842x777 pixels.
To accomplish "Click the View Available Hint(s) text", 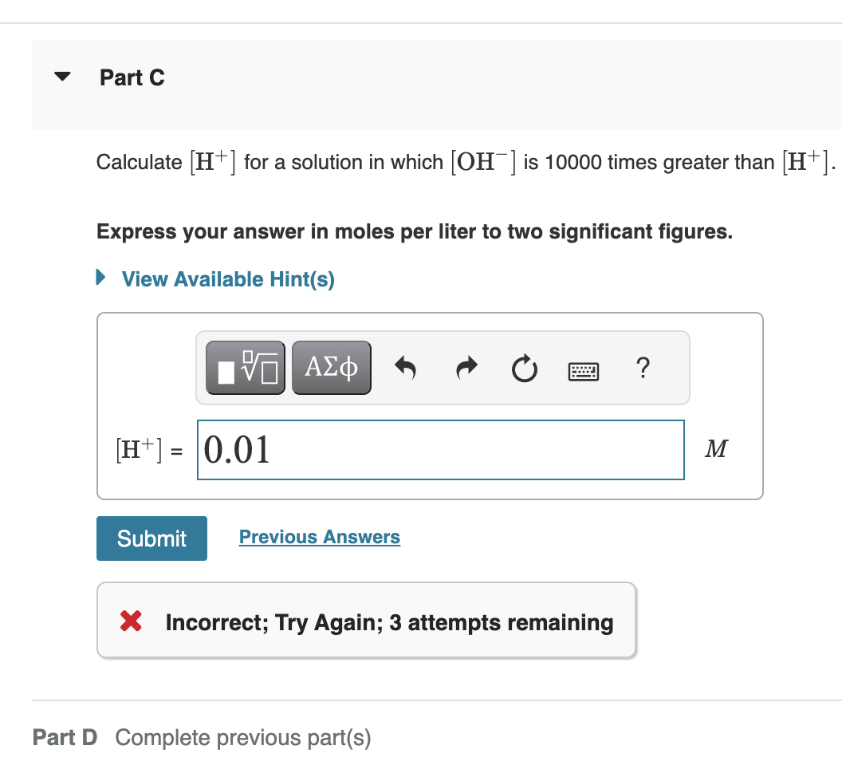I will [x=228, y=279].
